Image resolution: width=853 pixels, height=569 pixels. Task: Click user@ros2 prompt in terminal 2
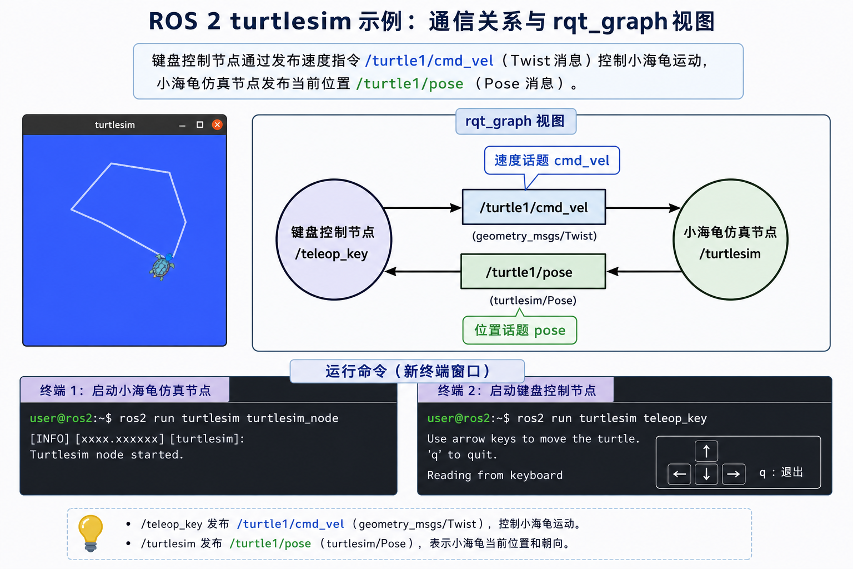click(459, 418)
